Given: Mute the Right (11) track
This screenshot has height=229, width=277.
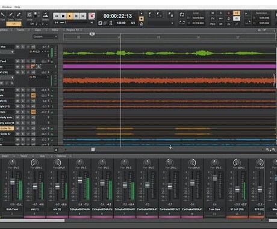Looking at the screenshot, I should (x=17, y=107).
